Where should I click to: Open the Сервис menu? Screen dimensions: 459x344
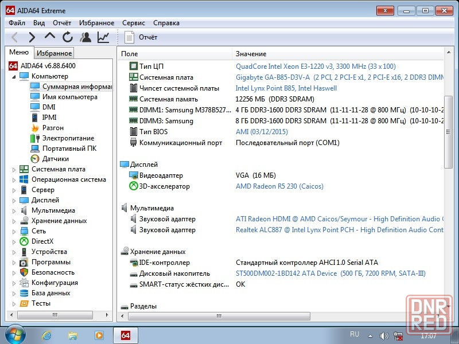[x=134, y=23]
